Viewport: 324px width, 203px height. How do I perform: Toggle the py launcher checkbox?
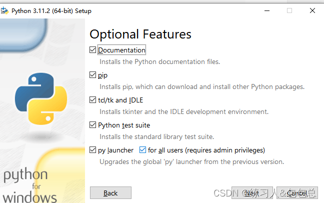point(93,150)
